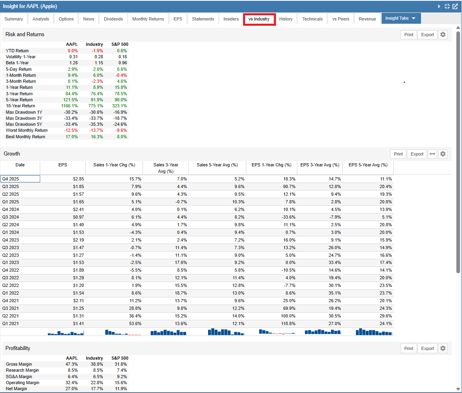Viewport: 462px width, 393px height.
Task: Click the Sales 3-Year Avg (%) header
Action: pyautogui.click(x=166, y=168)
